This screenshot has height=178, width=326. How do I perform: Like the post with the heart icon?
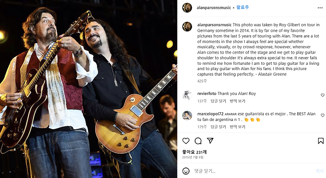(x=186, y=141)
